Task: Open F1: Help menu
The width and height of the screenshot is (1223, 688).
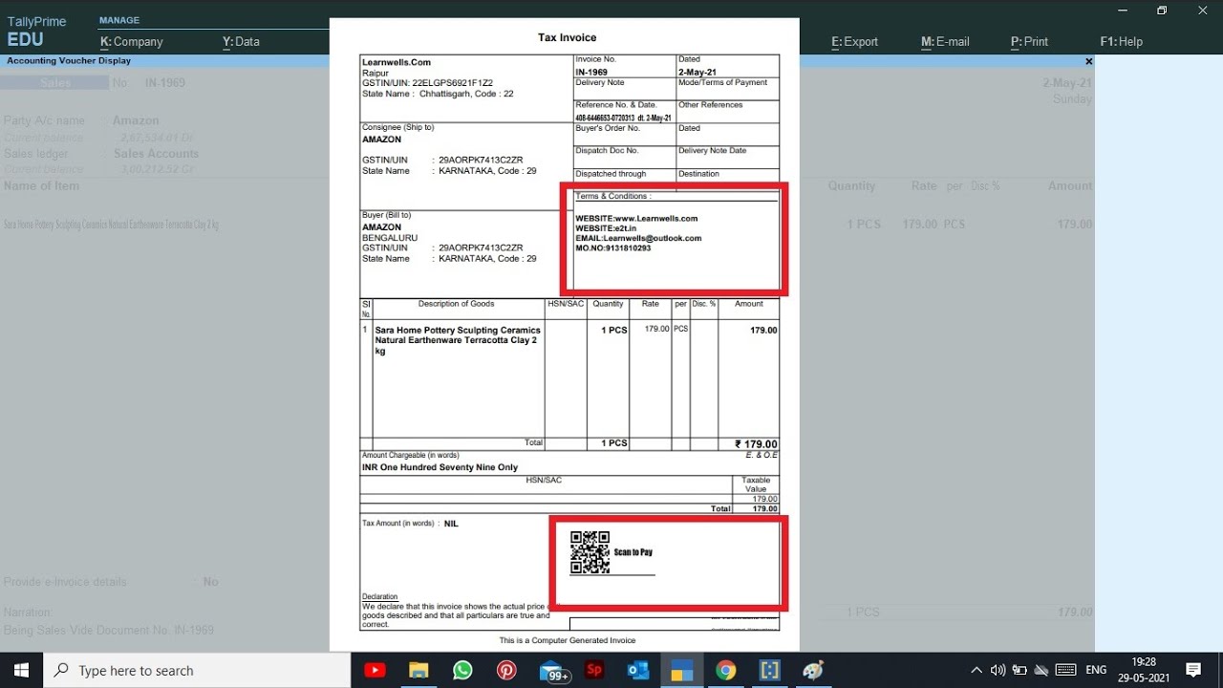Action: point(1121,41)
